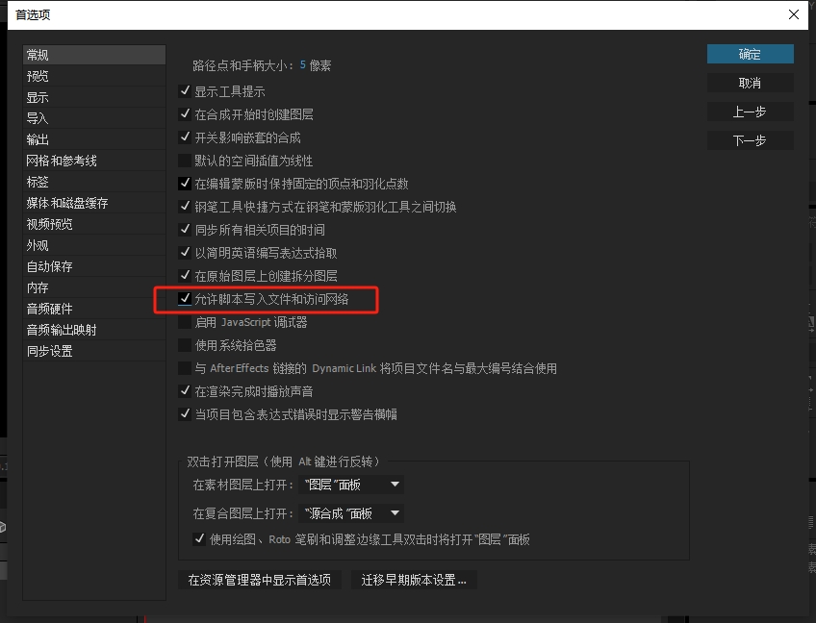Toggle 以简明英语编写表达式拾取 checkbox
Screen dimensions: 816x623
(x=185, y=253)
